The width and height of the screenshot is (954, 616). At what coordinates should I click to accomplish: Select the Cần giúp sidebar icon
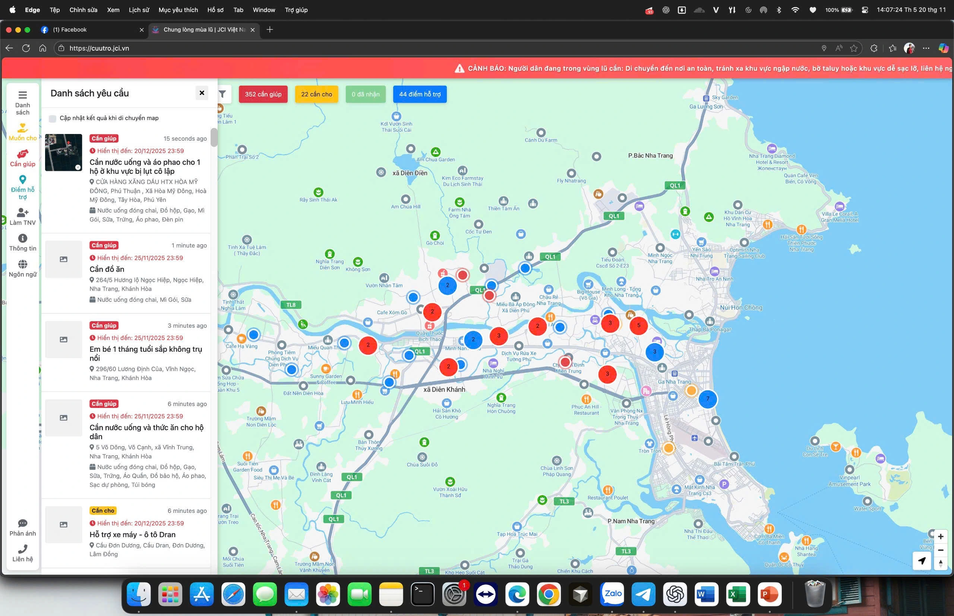(22, 154)
